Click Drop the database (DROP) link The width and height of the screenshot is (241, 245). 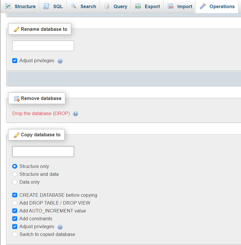41,114
